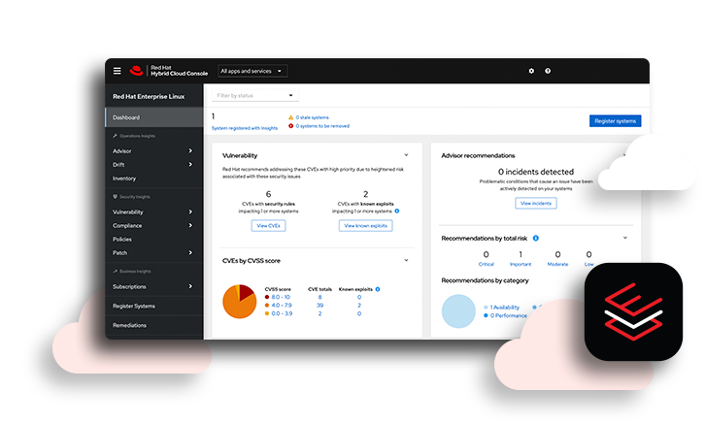
Task: Click the yellow 0.0 - 3.9 legend dot
Action: (x=267, y=313)
